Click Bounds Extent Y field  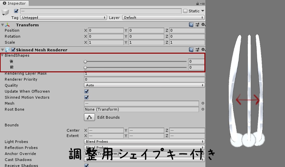(146, 136)
